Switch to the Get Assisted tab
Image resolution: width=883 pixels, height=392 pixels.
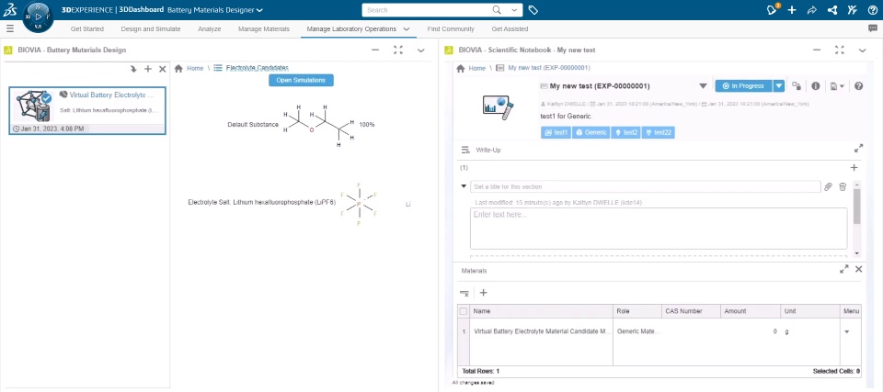510,29
